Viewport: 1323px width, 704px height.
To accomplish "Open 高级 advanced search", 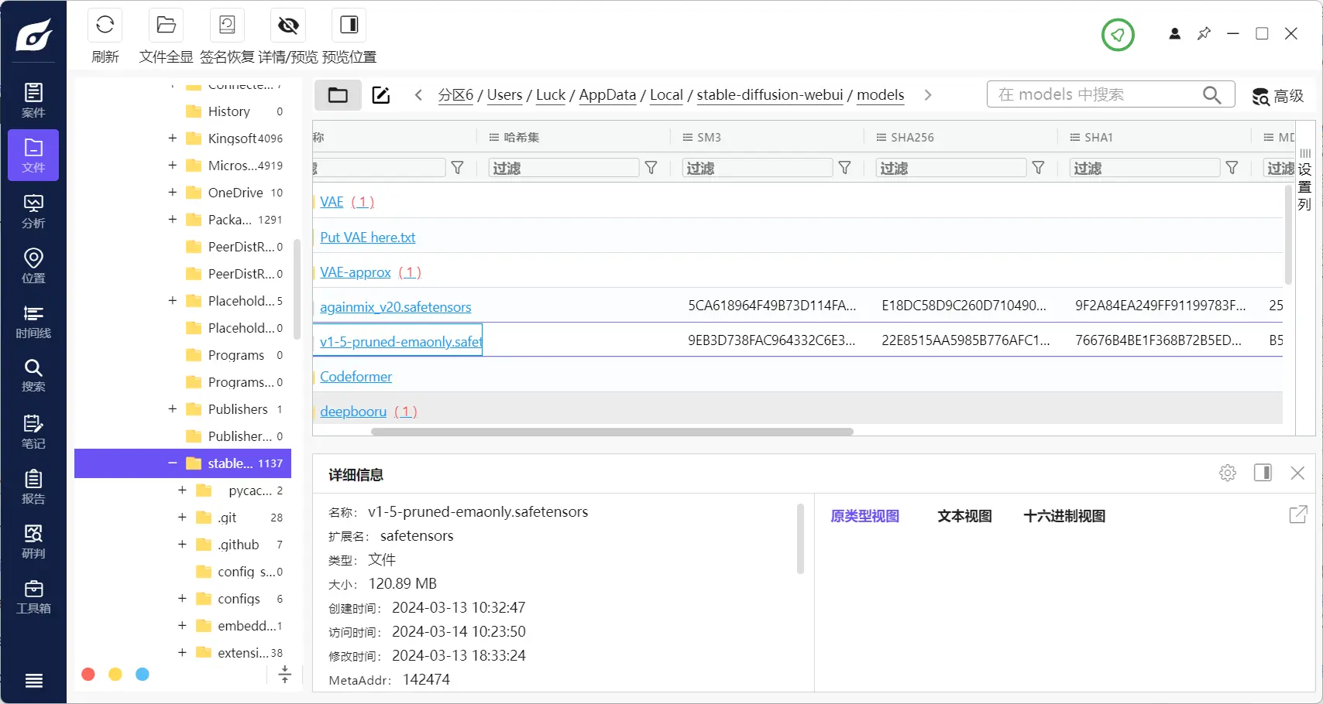I will (x=1278, y=96).
